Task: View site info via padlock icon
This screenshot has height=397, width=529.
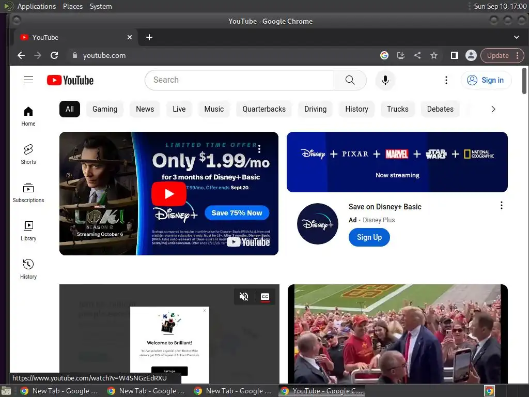Action: (x=75, y=55)
